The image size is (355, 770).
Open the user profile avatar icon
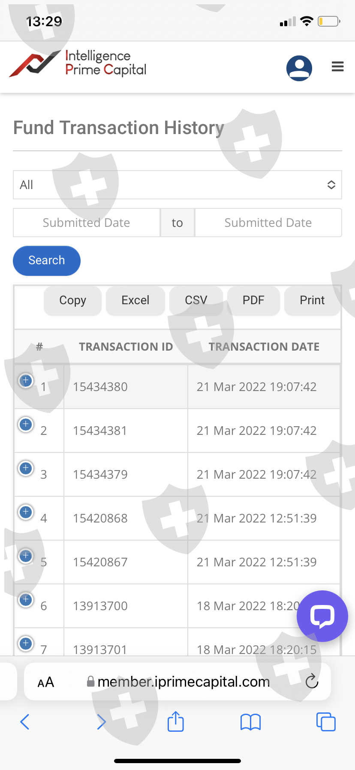[x=299, y=68]
